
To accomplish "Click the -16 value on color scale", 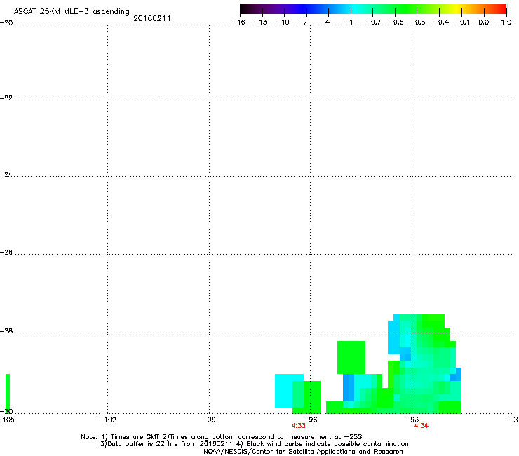I will tap(238, 22).
